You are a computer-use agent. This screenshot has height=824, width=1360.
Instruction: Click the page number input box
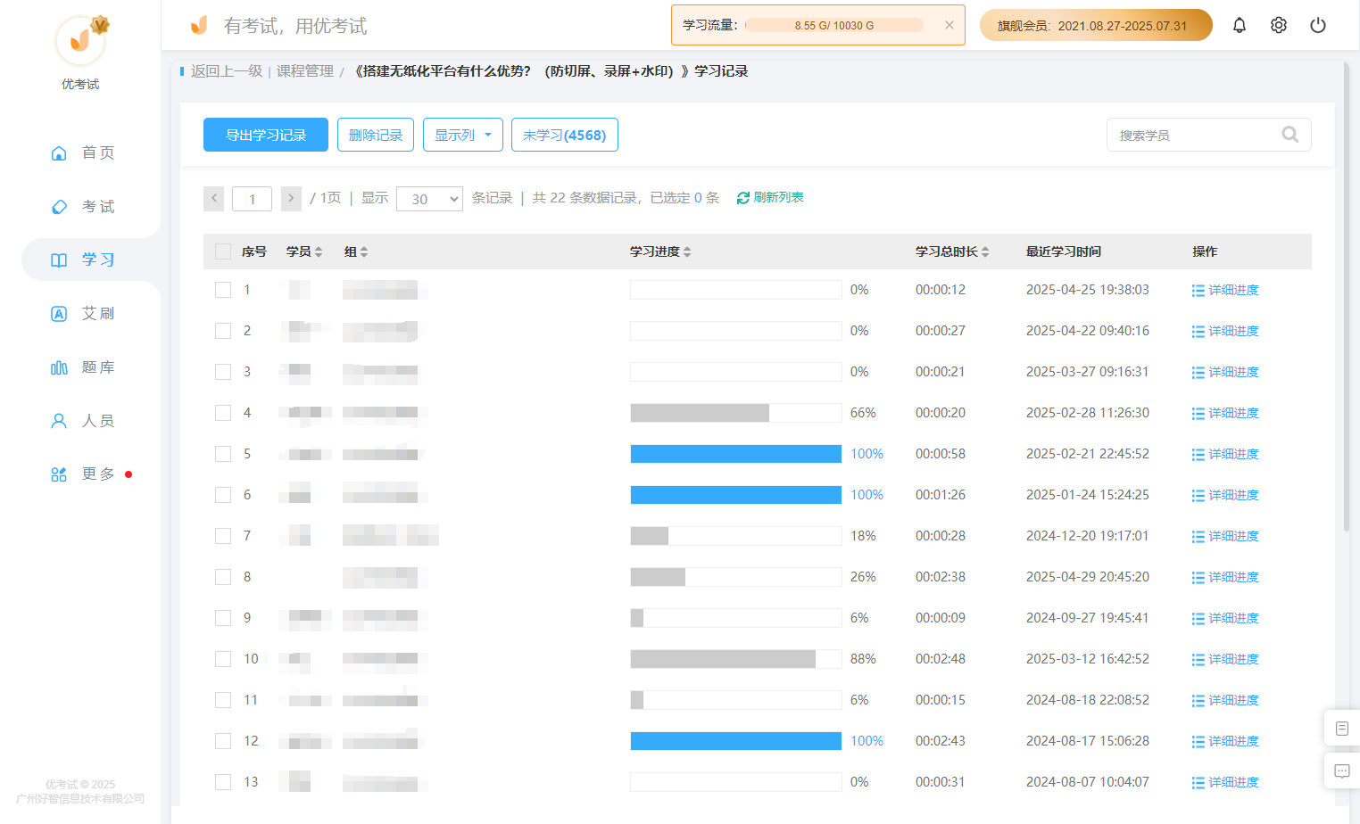[x=252, y=199]
